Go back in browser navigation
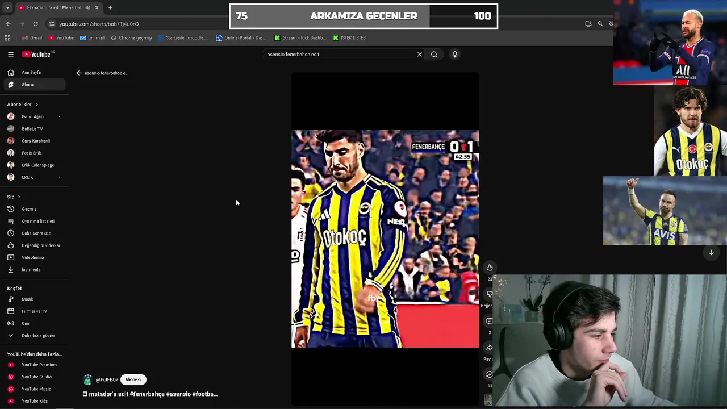This screenshot has width=727, height=409. coord(8,24)
